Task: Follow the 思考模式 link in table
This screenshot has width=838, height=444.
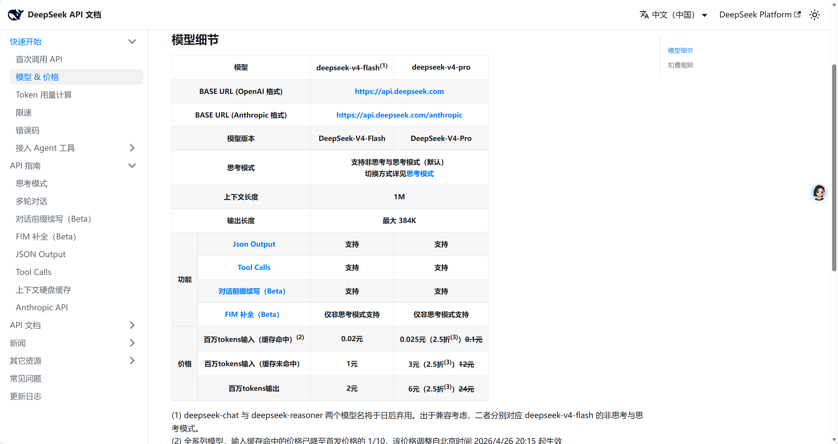Action: point(420,174)
